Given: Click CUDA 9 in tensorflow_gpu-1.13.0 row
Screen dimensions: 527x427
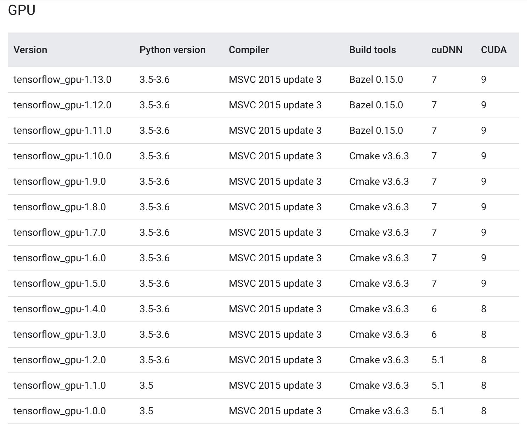Looking at the screenshot, I should point(484,79).
